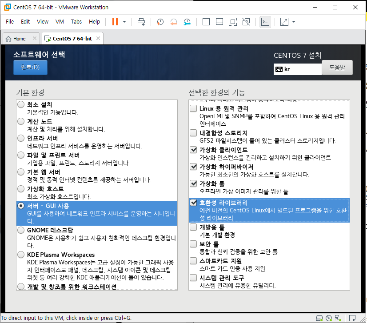
Task: Uncheck the 가상화 하이퍼바이저 checkbox
Action: coord(193,167)
